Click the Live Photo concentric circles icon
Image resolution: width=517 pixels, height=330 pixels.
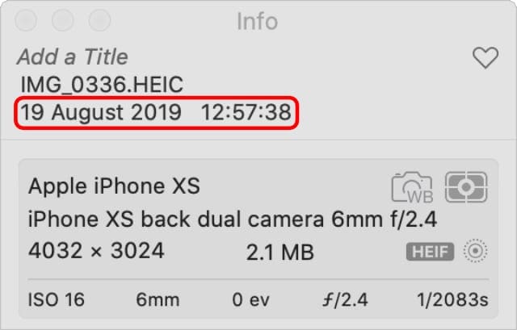475,251
